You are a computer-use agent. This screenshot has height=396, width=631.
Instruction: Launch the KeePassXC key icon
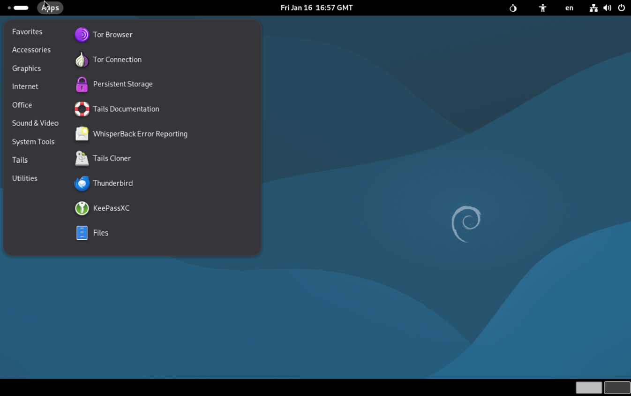click(82, 208)
